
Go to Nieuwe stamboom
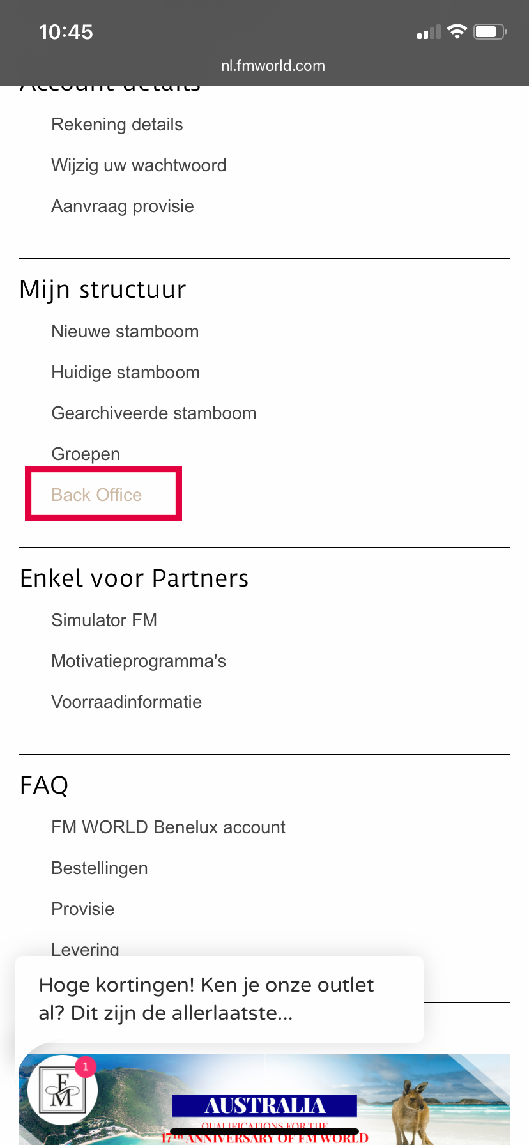click(x=125, y=332)
